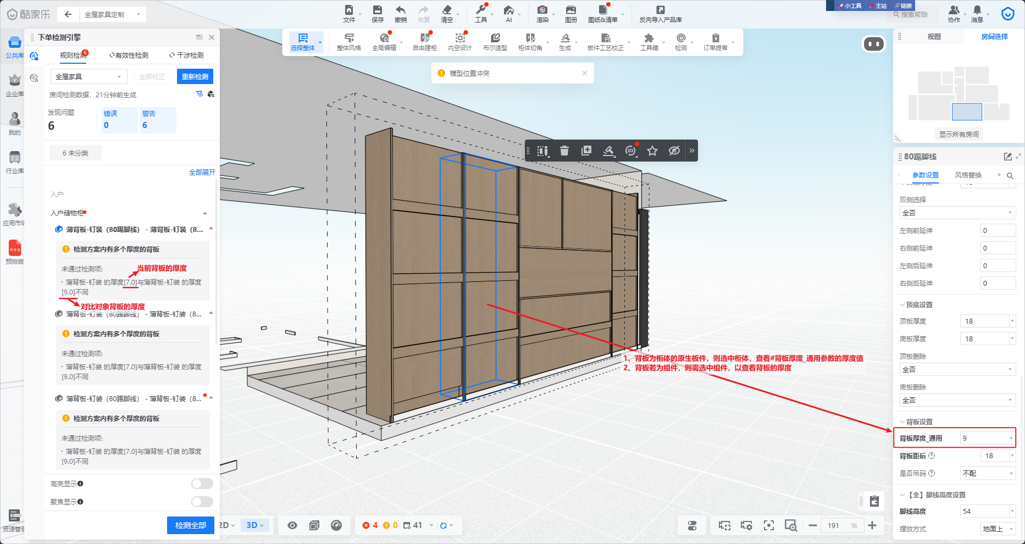The height and width of the screenshot is (544, 1025).
Task: Open the 背板厚度_通用 thickness dropdown
Action: [x=988, y=438]
